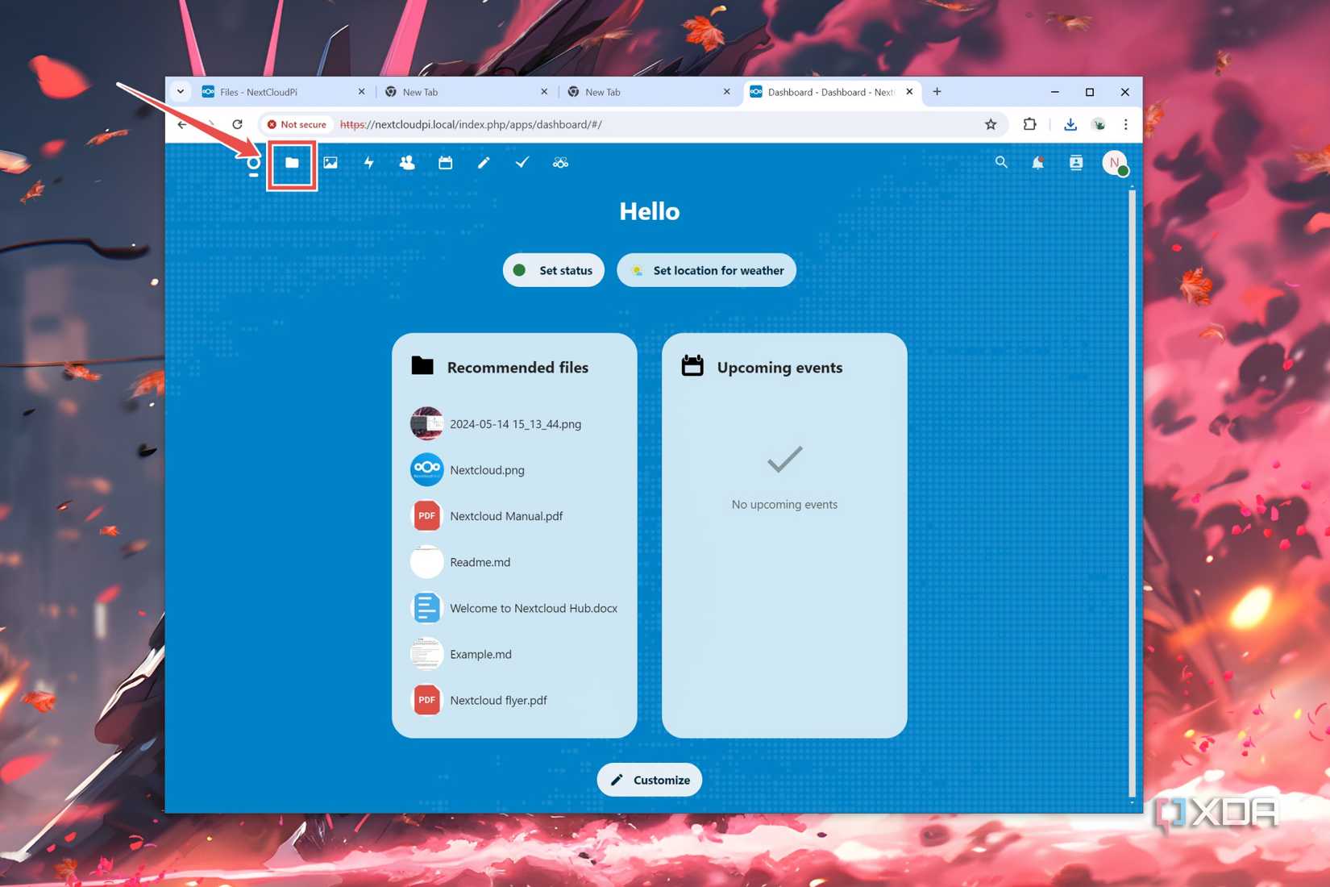
Task: Open the Nextcloud Manual.pdf recommended file
Action: [506, 516]
